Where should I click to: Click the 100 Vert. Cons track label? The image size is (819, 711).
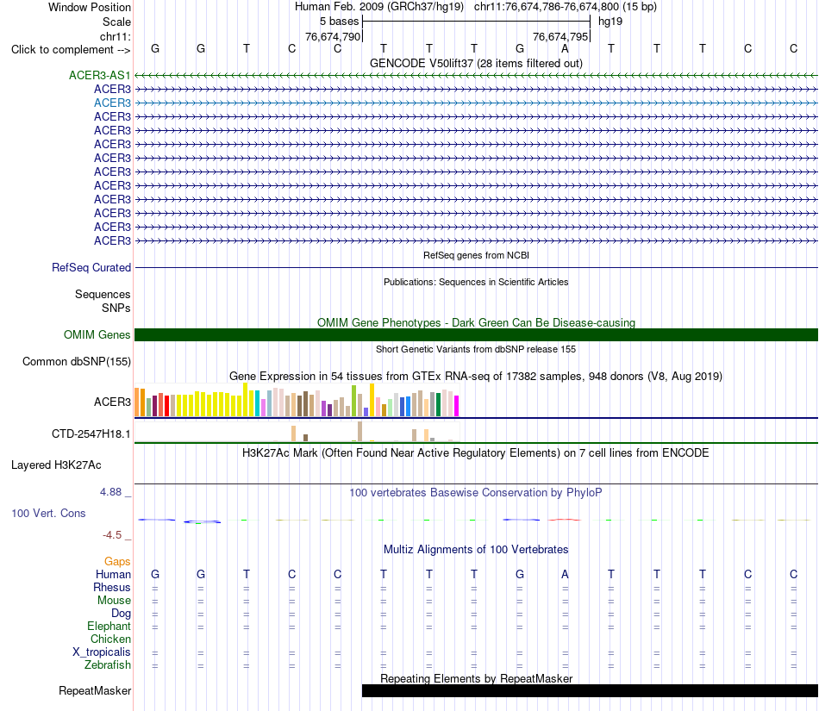tap(48, 513)
